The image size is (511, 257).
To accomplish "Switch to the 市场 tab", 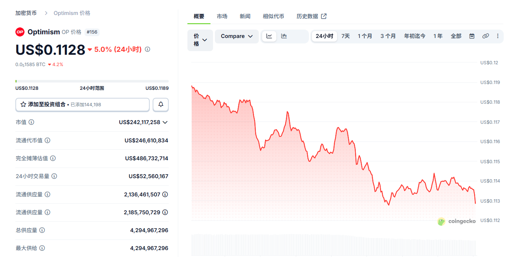I will click(222, 16).
